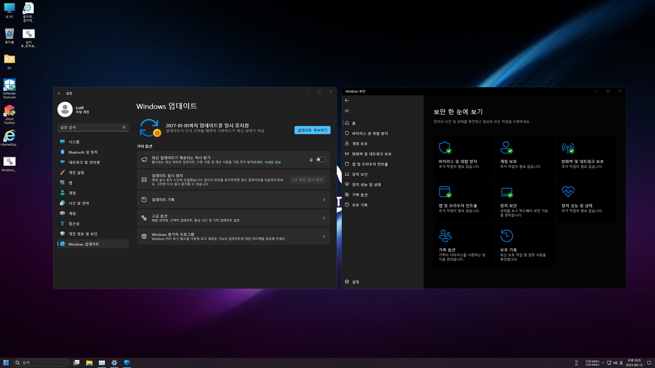Select 계정 in the Settings sidebar
Image resolution: width=655 pixels, height=368 pixels.
pos(93,193)
